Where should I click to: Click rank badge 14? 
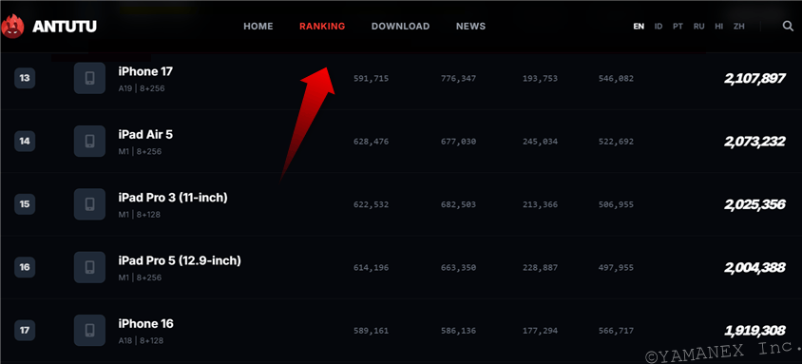pyautogui.click(x=25, y=141)
